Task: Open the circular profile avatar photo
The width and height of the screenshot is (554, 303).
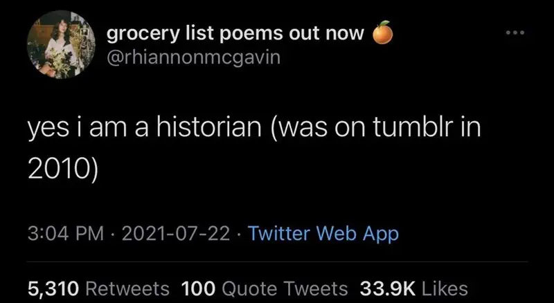Action: tap(61, 44)
